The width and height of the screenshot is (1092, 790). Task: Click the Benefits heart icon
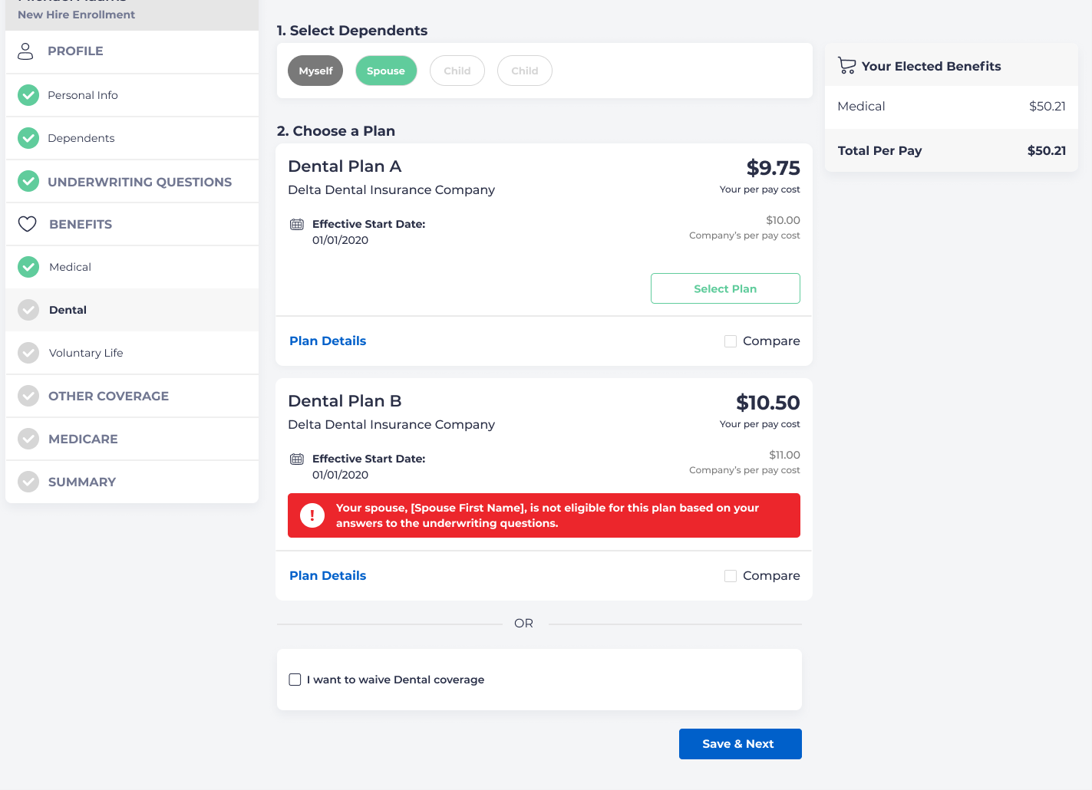(28, 224)
